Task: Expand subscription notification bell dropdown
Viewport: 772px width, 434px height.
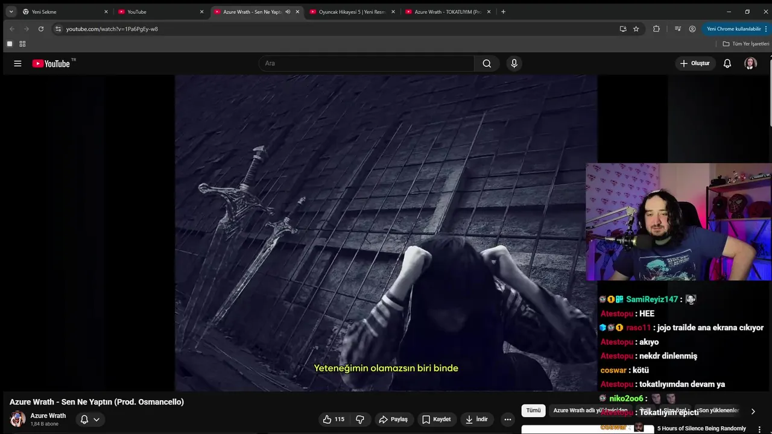Action: 90,419
